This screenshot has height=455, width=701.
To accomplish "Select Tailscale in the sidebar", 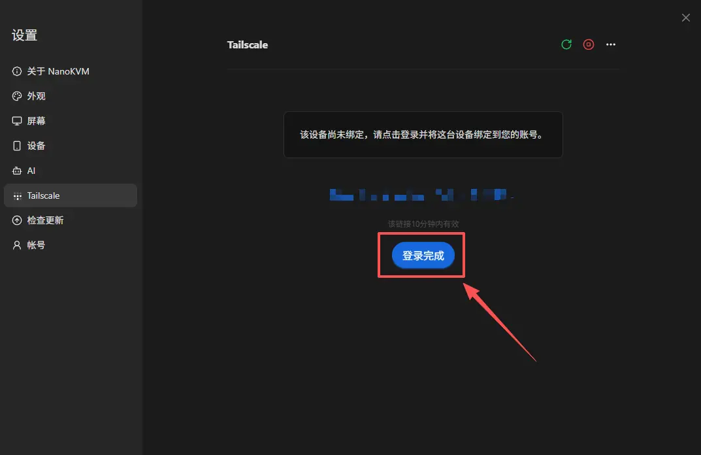I will pos(70,195).
